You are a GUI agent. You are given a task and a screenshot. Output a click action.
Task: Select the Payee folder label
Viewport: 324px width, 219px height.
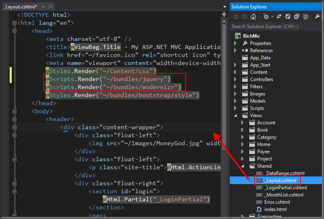point(263,151)
